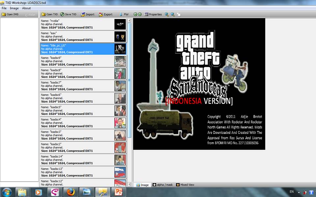This screenshot has height=197, width=316.
Task: Click the nvidia texture thumbnail
Action: (120, 24)
